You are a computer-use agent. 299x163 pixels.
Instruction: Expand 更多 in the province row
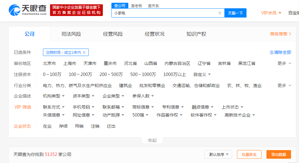point(284,63)
